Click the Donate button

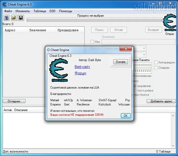[121, 62]
